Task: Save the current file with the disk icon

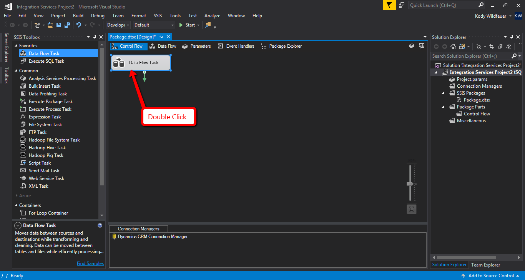Action: [59, 25]
